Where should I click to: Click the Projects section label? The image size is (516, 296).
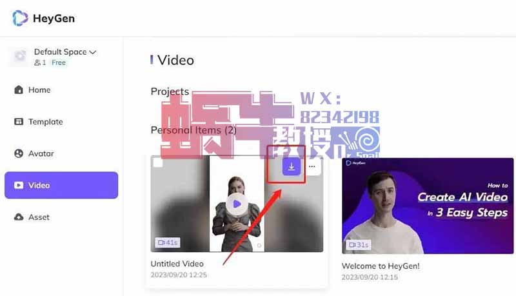click(x=170, y=92)
